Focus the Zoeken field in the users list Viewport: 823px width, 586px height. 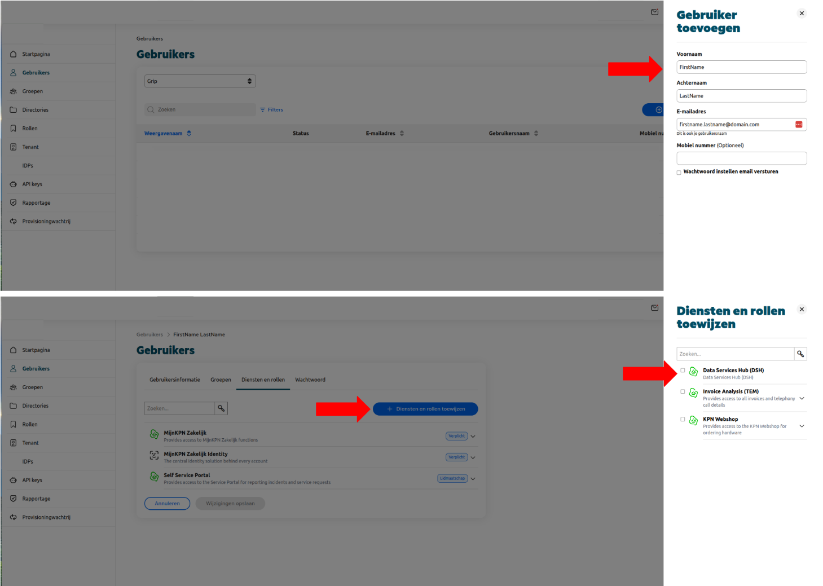(200, 110)
